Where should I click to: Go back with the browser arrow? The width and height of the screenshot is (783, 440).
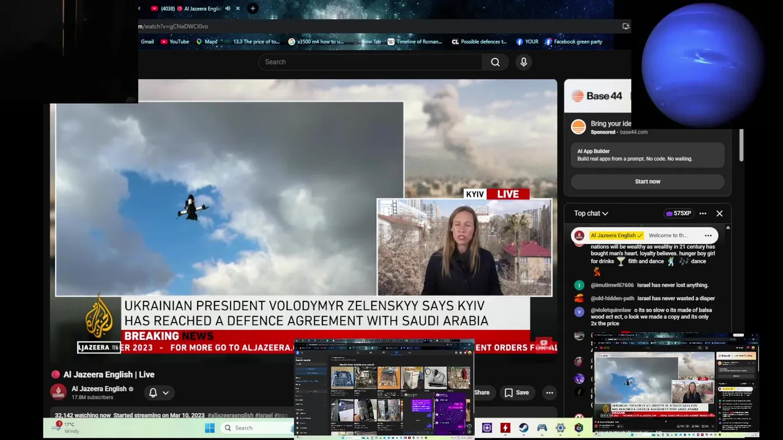pyautogui.click(x=139, y=9)
